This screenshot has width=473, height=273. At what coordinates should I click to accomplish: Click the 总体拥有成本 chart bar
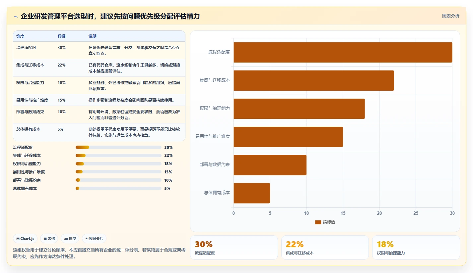coord(252,193)
